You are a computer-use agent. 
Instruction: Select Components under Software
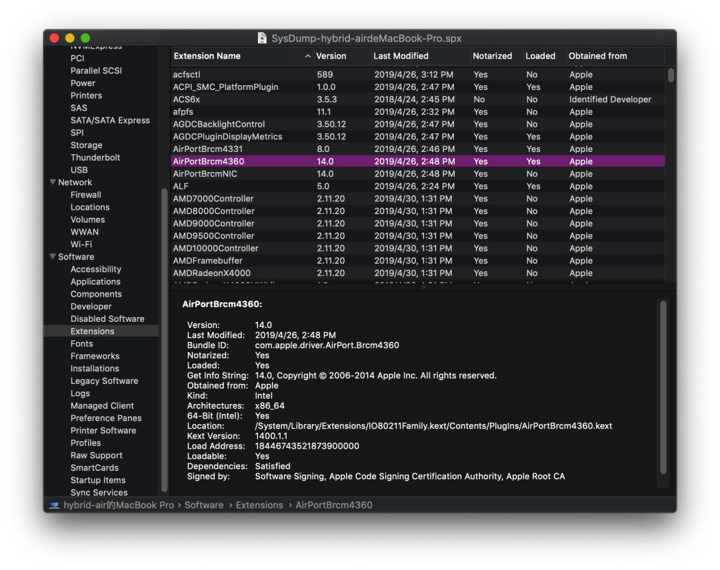96,294
